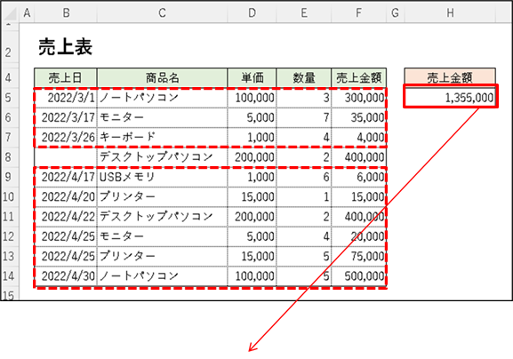The image size is (513, 359).
Task: Select the USBメモリ product cell
Action: pos(163,177)
